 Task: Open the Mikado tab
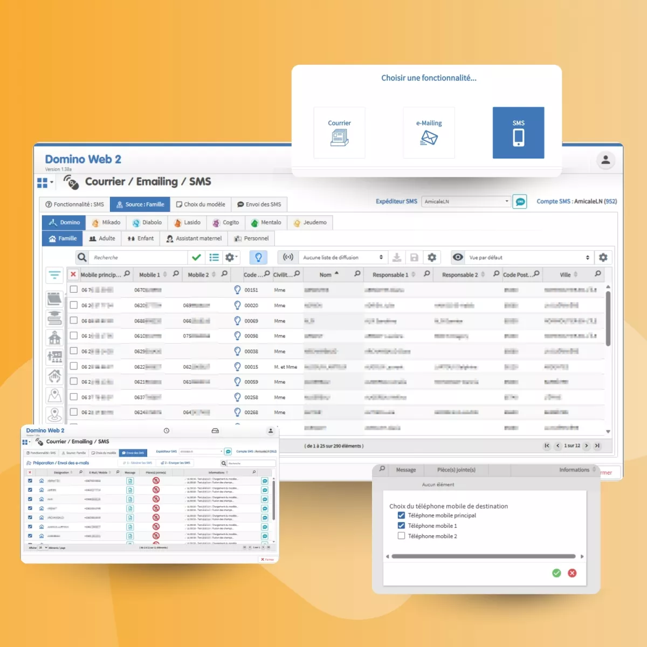pos(106,223)
